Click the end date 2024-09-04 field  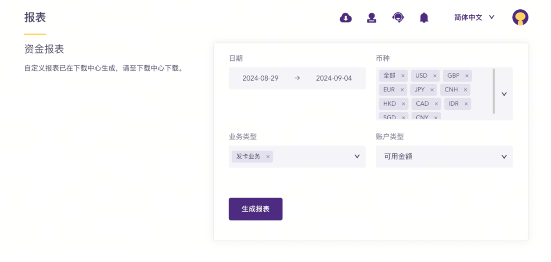tap(334, 78)
